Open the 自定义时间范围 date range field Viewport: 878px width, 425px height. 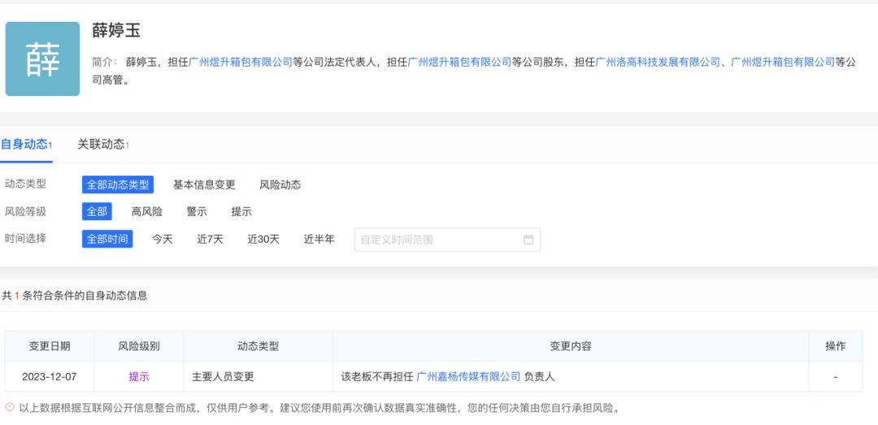pos(447,240)
